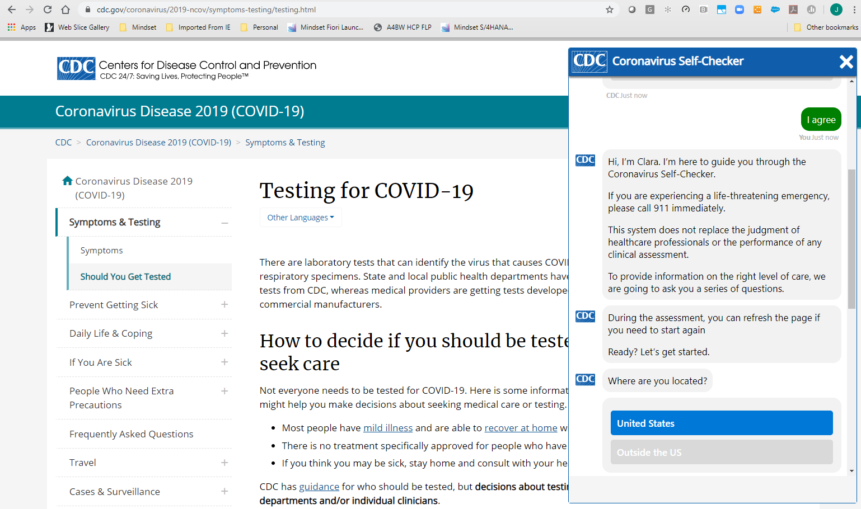Click the speedometer extension icon
The height and width of the screenshot is (509, 861).
coord(686,10)
